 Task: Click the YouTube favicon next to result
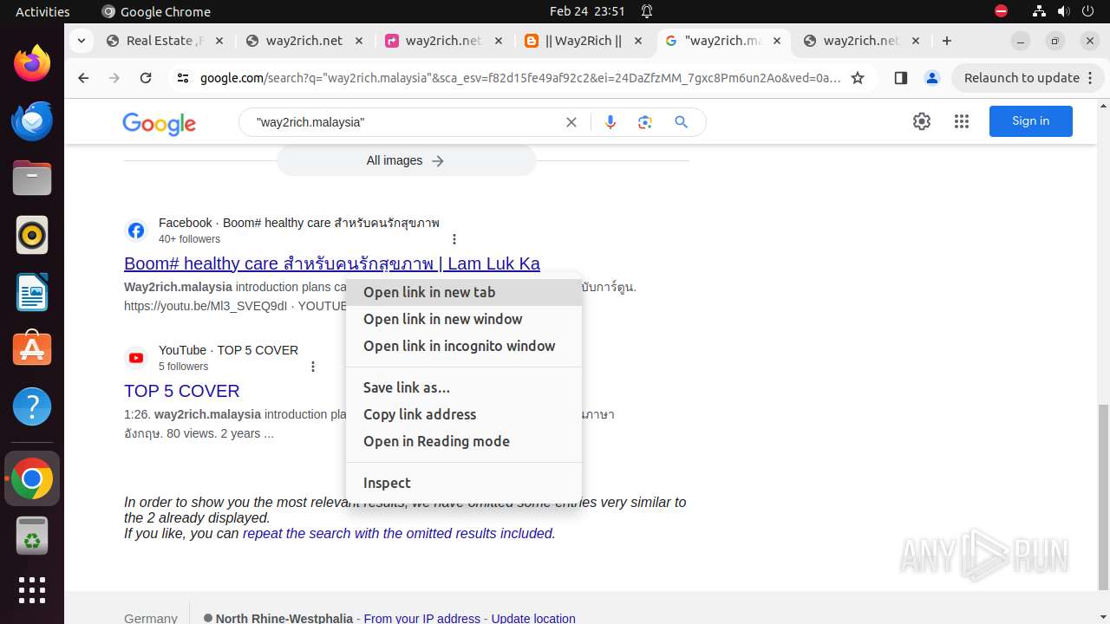point(136,358)
